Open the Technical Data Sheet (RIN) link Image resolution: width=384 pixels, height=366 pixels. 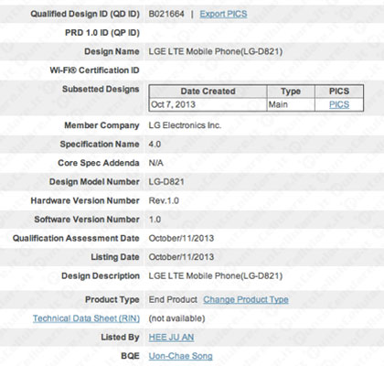pyautogui.click(x=86, y=318)
